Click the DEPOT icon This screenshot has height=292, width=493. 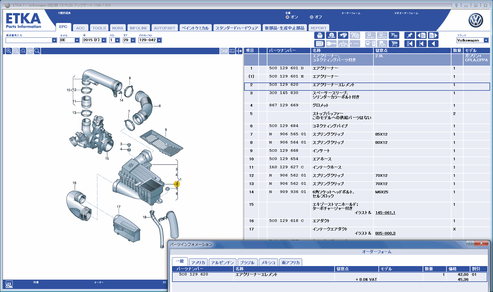382,35
